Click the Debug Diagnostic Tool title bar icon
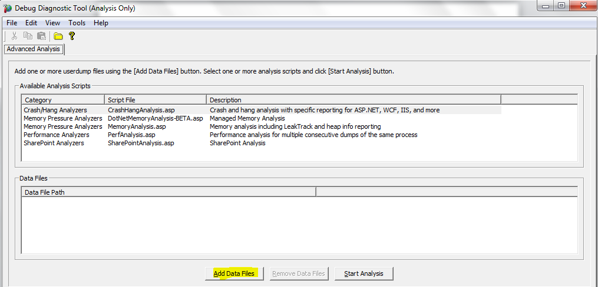This screenshot has width=598, height=287. tap(8, 8)
